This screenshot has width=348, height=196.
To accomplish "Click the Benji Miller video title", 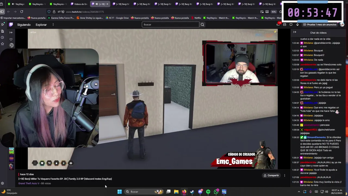I will tap(65, 179).
